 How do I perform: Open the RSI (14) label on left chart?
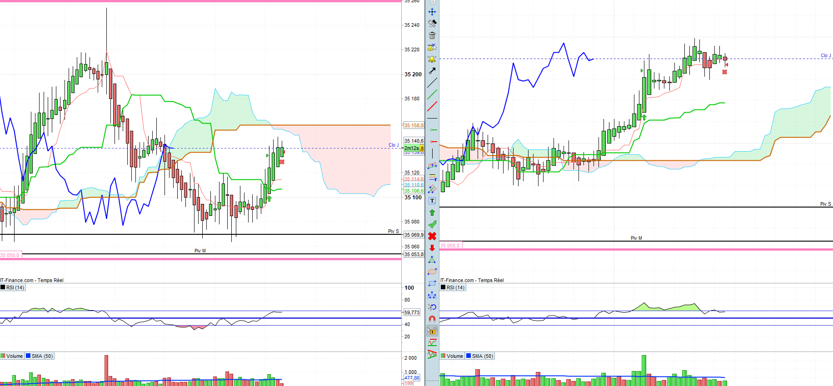click(x=12, y=287)
